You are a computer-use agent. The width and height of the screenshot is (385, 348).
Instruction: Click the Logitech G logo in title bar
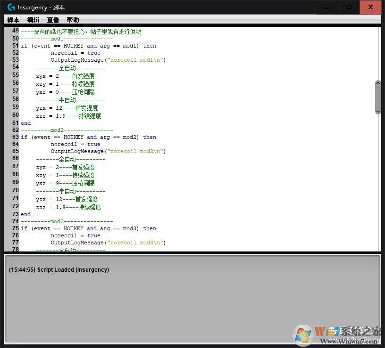coord(11,7)
